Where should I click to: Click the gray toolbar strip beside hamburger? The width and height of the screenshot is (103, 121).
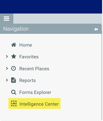[58, 19]
